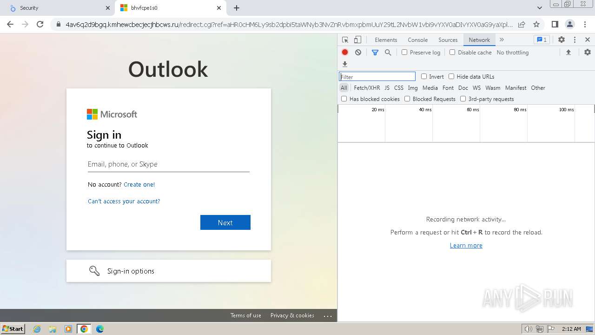Filter requests by Wasm
Screen dimensions: 595x335
pyautogui.click(x=493, y=88)
